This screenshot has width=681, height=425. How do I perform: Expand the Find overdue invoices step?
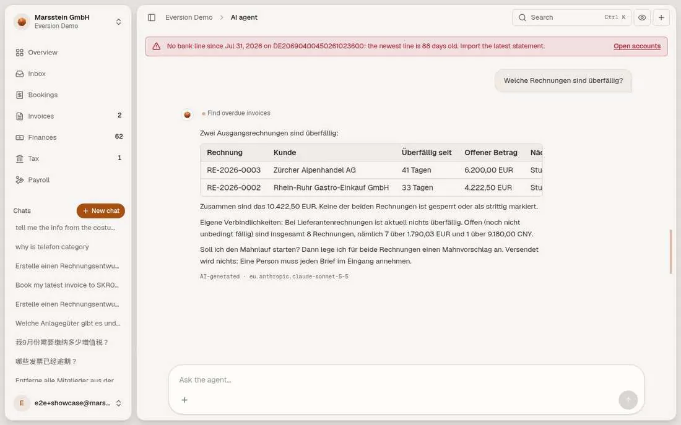click(x=236, y=113)
